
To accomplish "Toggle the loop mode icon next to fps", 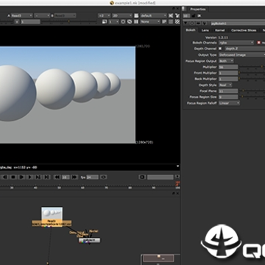I will tap(103, 177).
